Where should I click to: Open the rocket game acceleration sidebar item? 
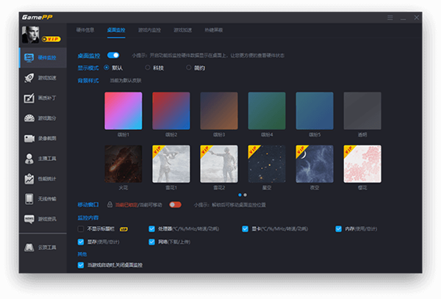tap(43, 78)
